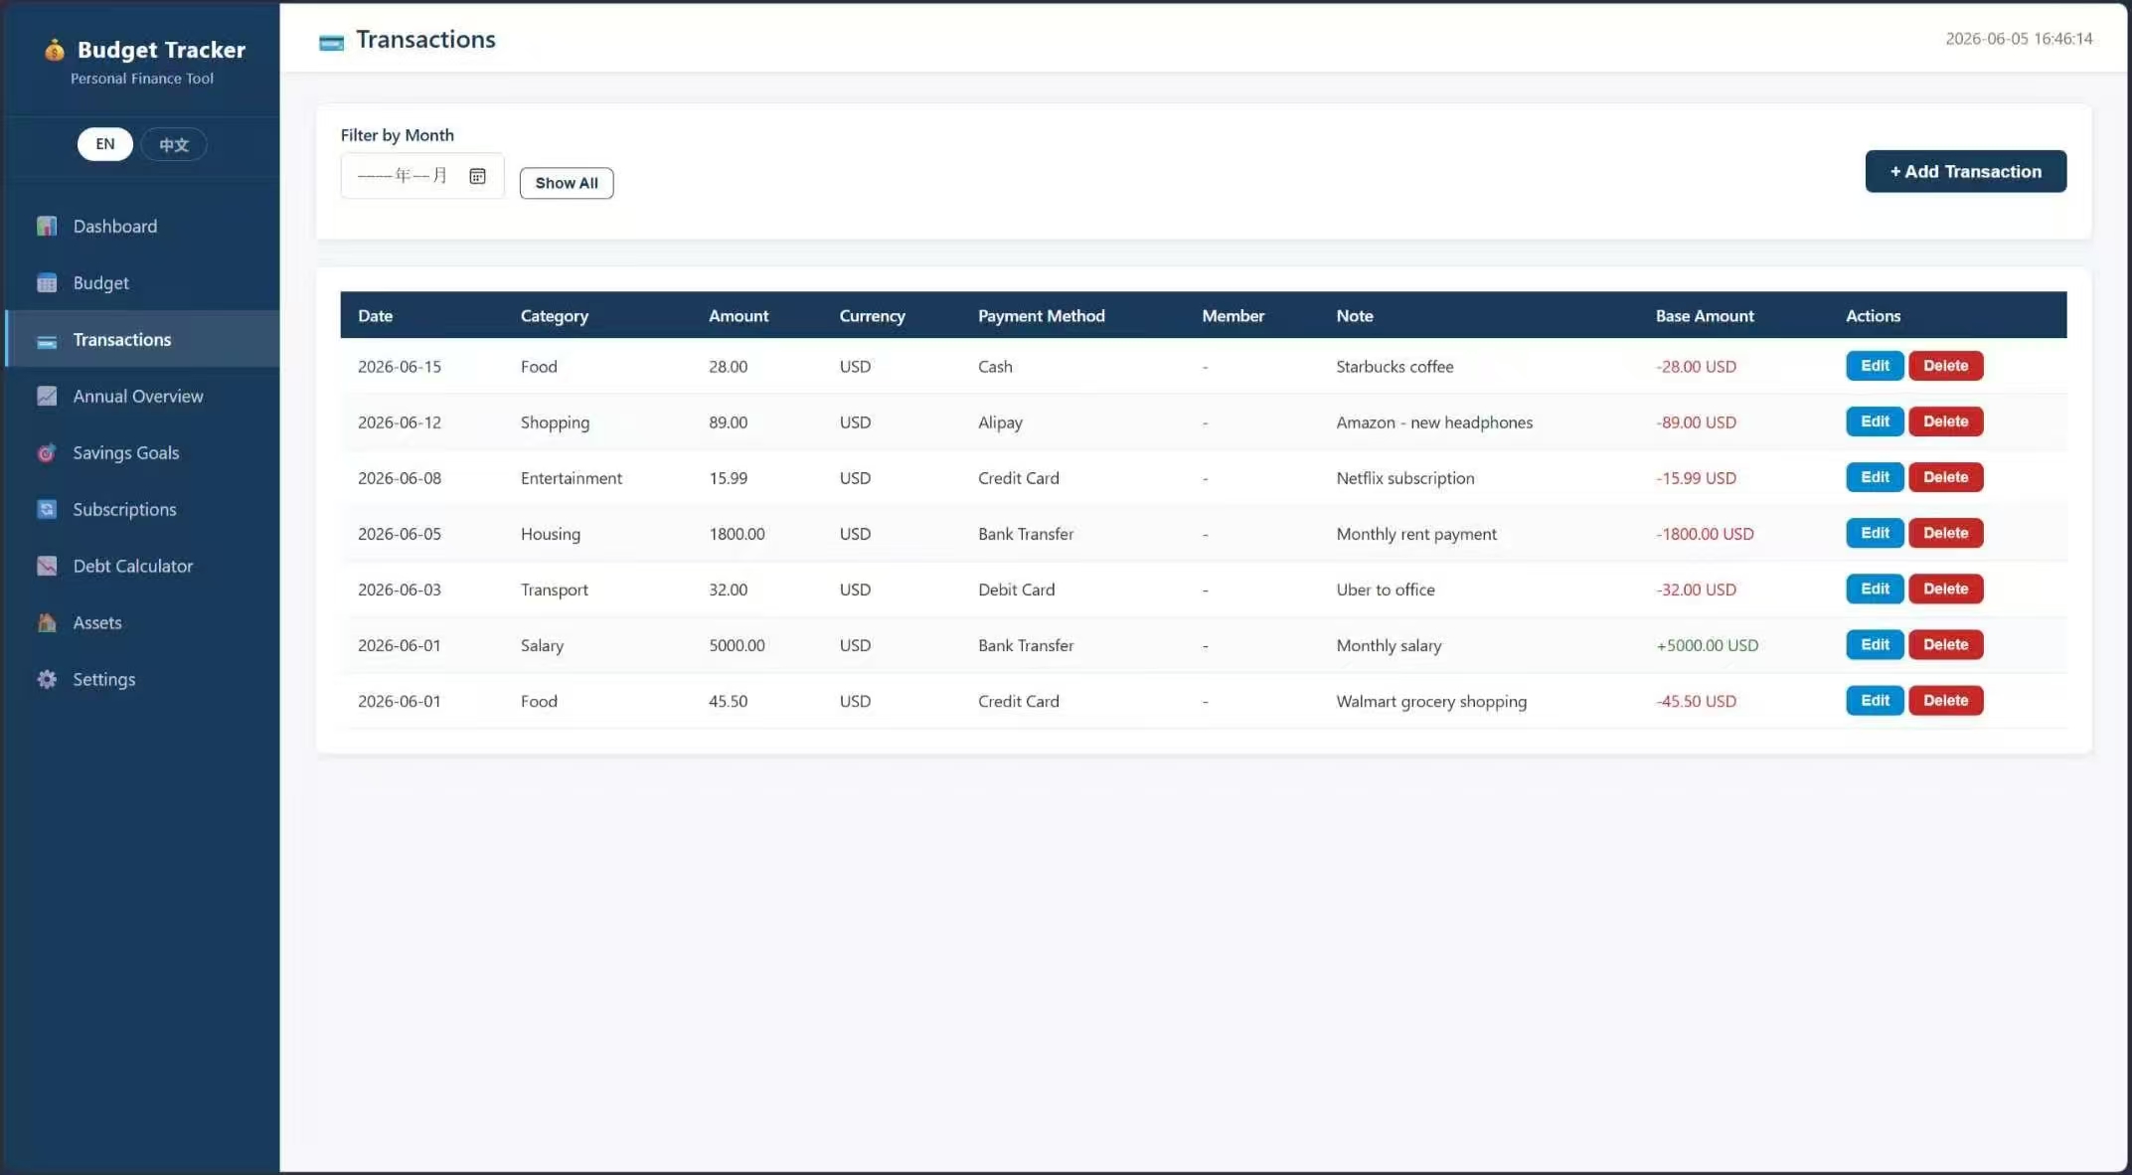Open the month picker calendar icon
Screen dimensions: 2132x1175
(477, 176)
